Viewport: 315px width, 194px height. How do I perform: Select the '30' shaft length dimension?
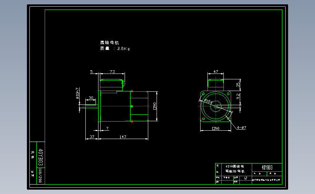91,98
